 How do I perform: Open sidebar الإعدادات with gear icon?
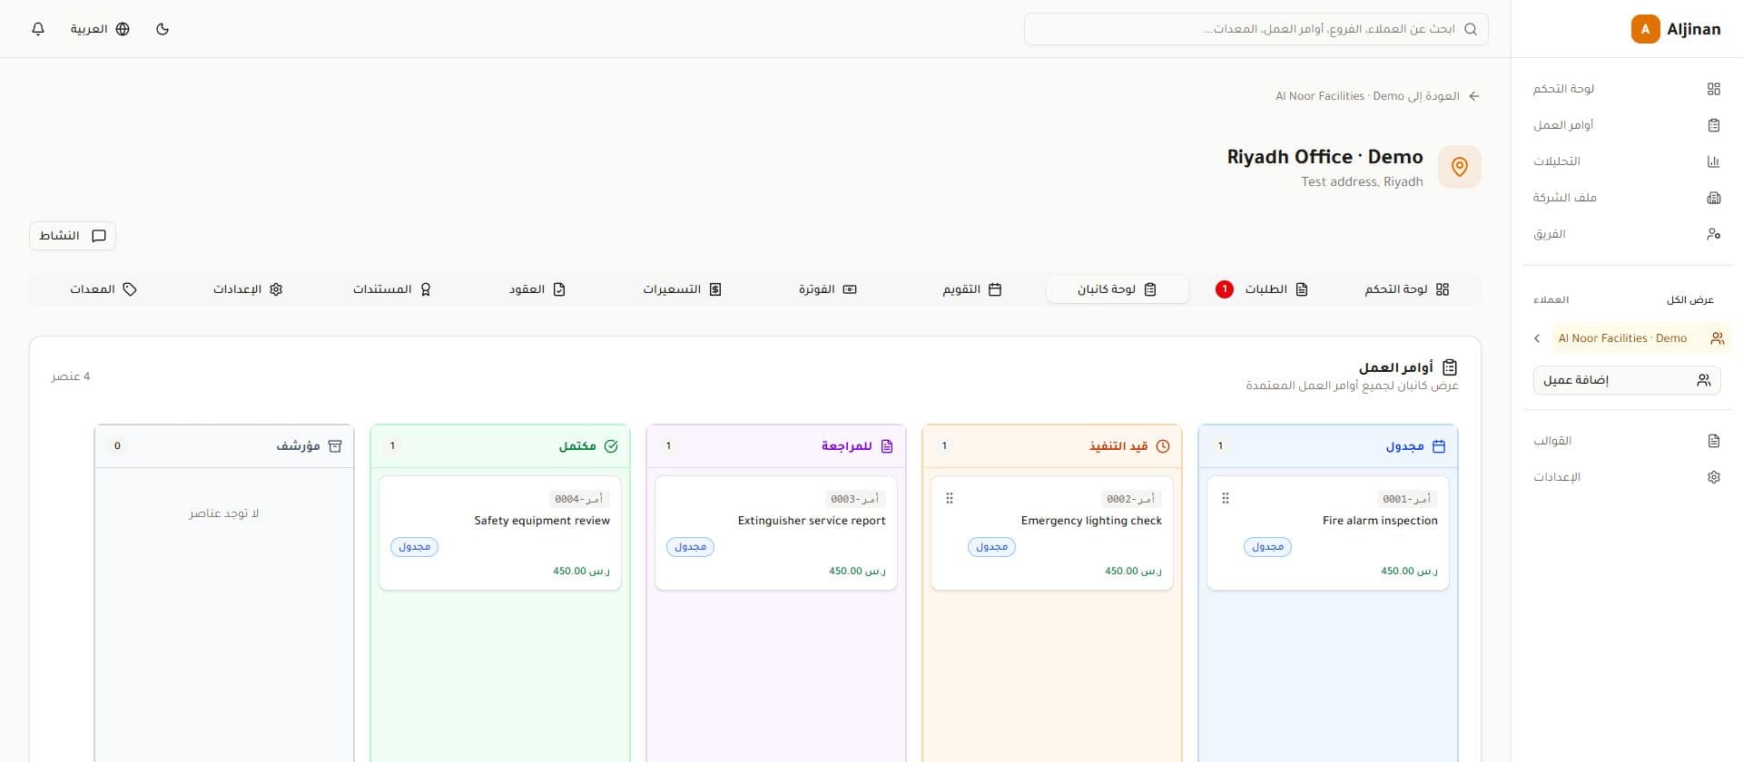pos(1627,477)
